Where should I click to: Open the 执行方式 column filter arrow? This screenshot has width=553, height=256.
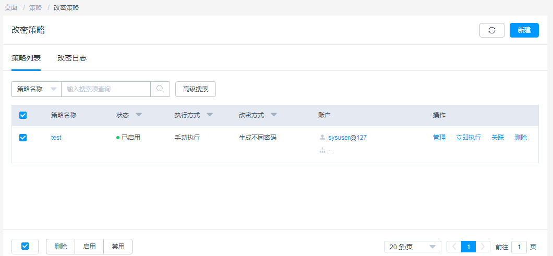[210, 115]
